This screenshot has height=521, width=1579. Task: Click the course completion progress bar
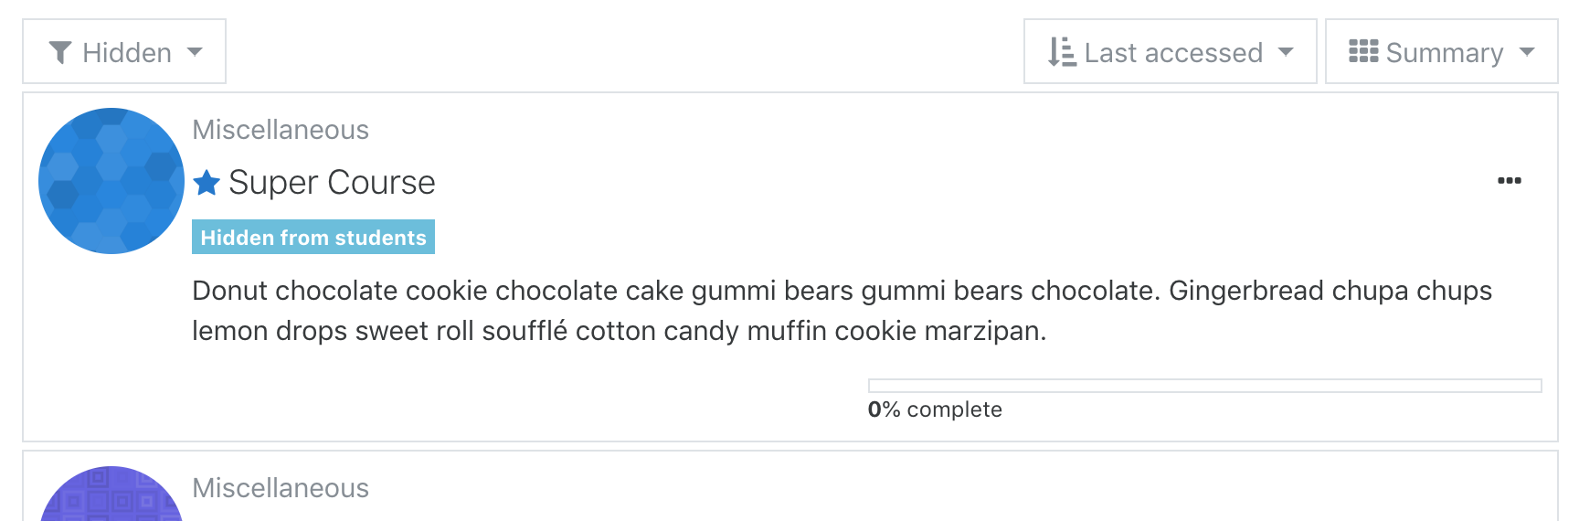coord(1204,386)
